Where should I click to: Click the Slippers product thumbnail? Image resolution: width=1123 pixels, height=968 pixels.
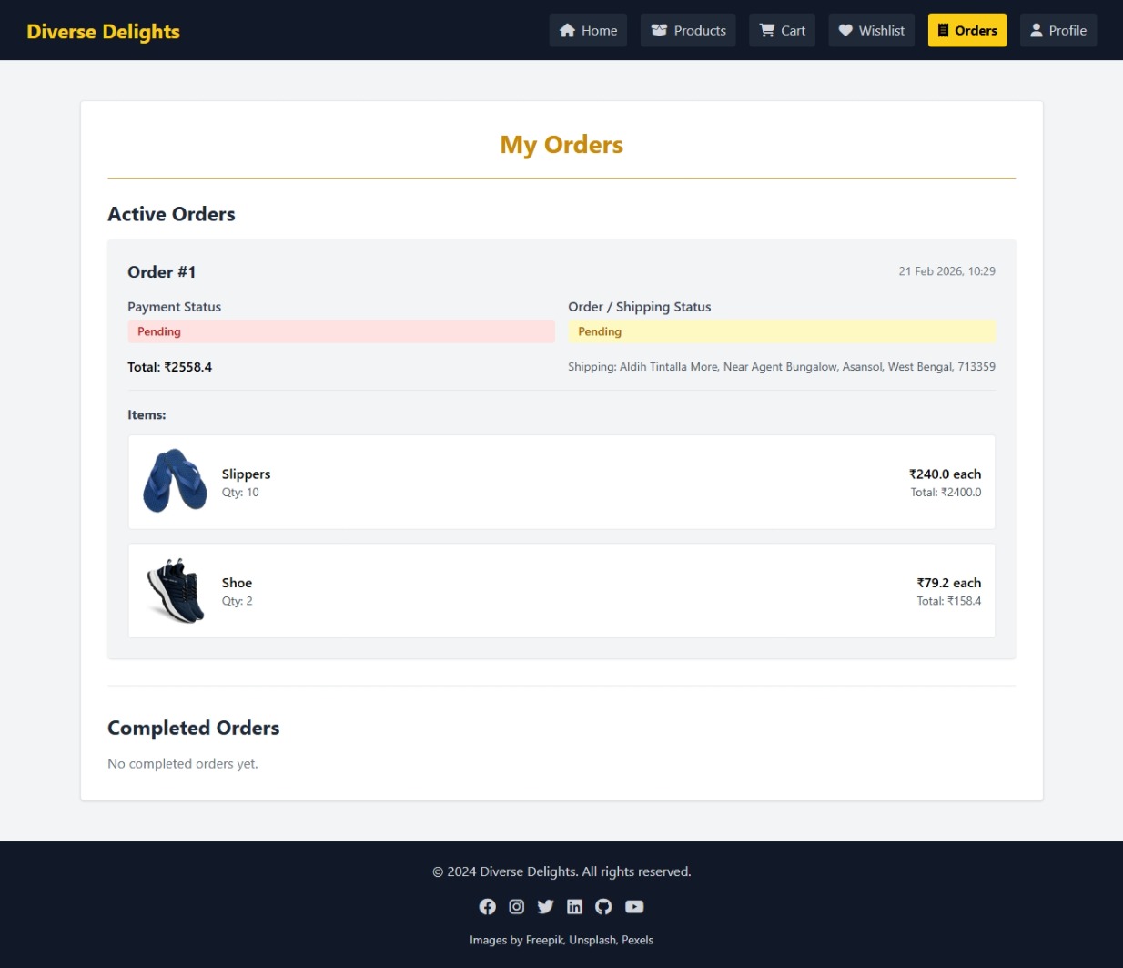click(x=175, y=481)
